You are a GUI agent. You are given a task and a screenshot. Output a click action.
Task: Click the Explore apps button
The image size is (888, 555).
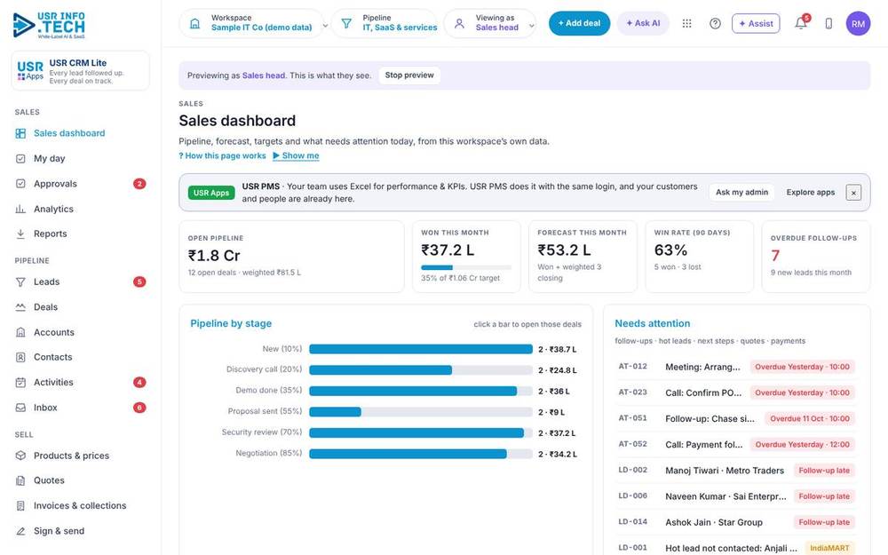click(x=811, y=193)
